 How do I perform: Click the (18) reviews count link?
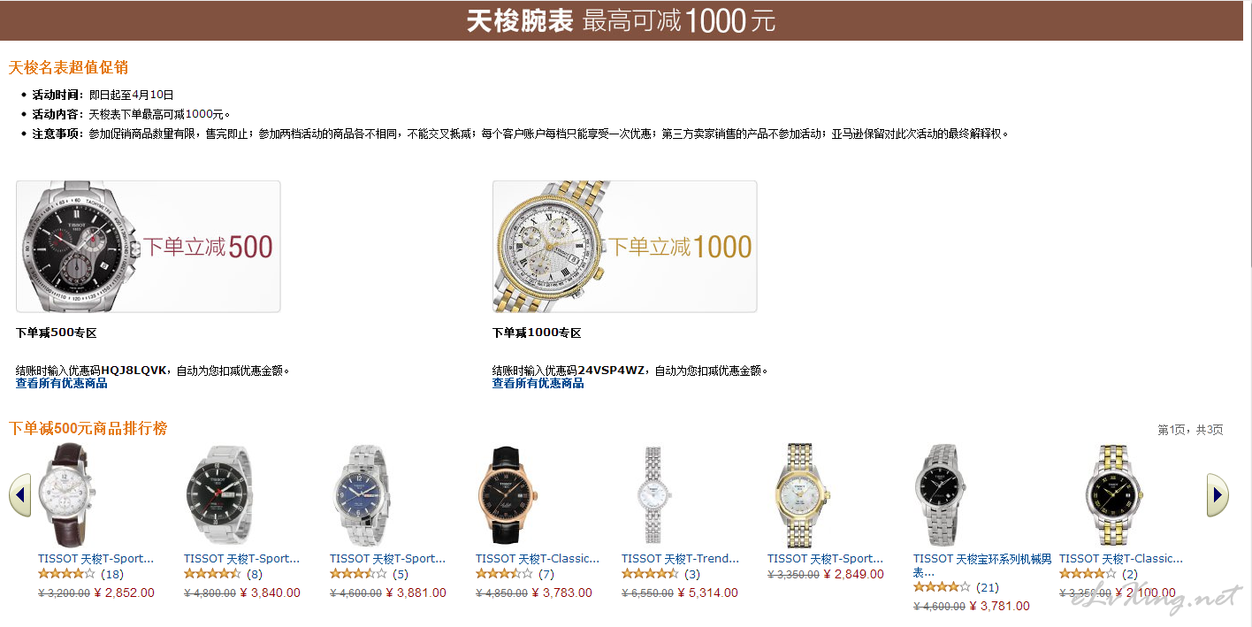(112, 574)
